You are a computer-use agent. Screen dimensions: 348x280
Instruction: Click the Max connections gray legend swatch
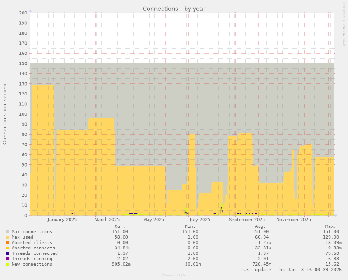pyautogui.click(x=8, y=232)
